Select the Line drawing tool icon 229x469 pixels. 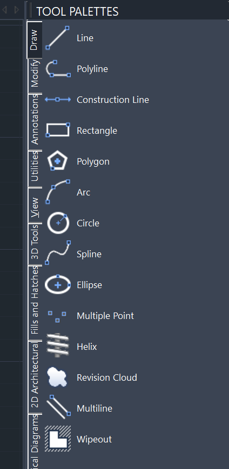point(58,38)
